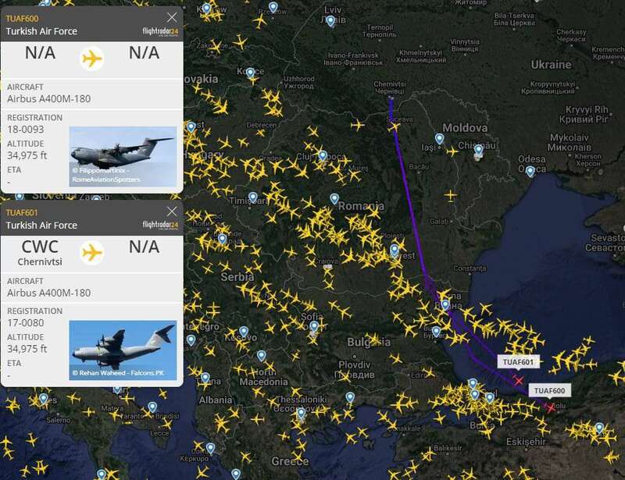Click the Chernivtsi CWC origin airport

(x=40, y=252)
